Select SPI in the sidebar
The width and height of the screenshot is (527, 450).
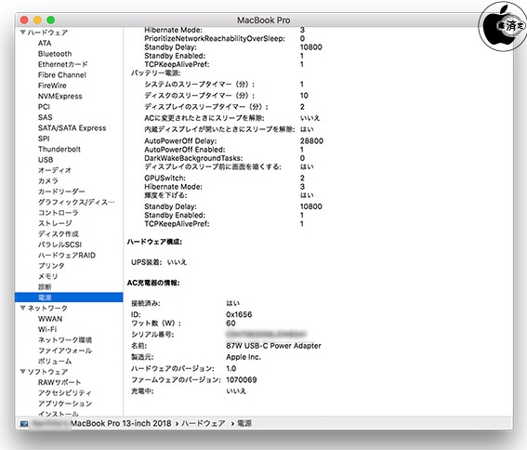[x=44, y=139]
